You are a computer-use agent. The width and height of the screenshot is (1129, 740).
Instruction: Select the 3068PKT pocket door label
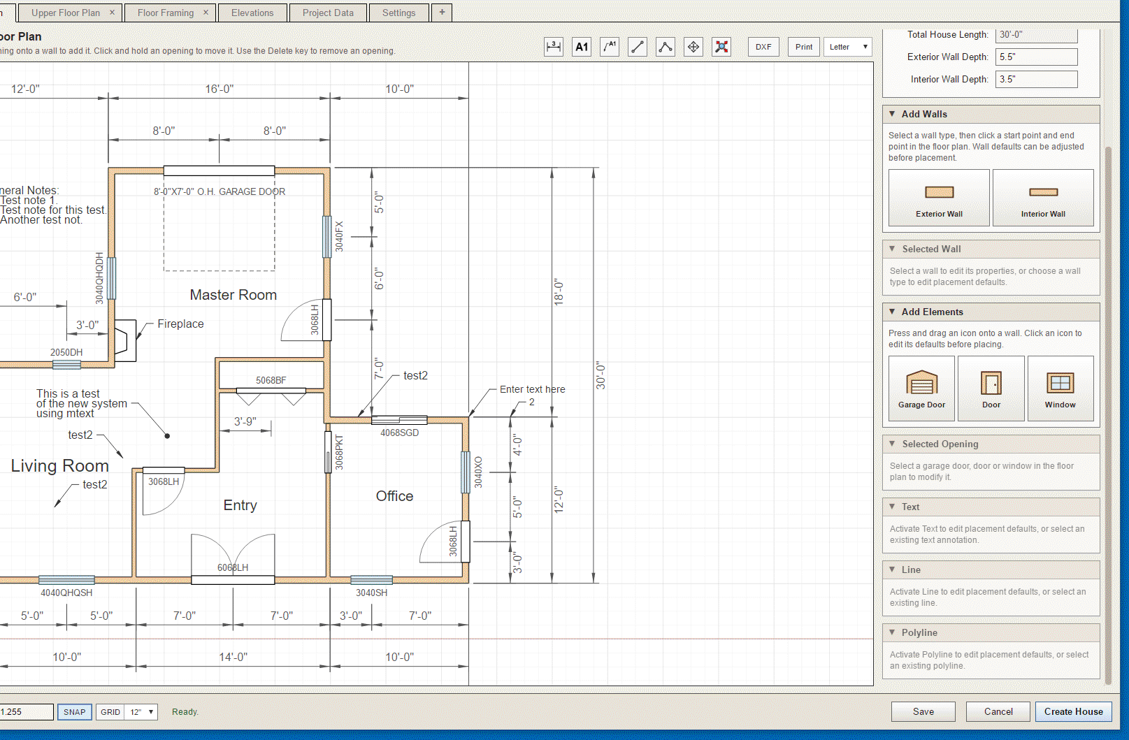click(339, 452)
